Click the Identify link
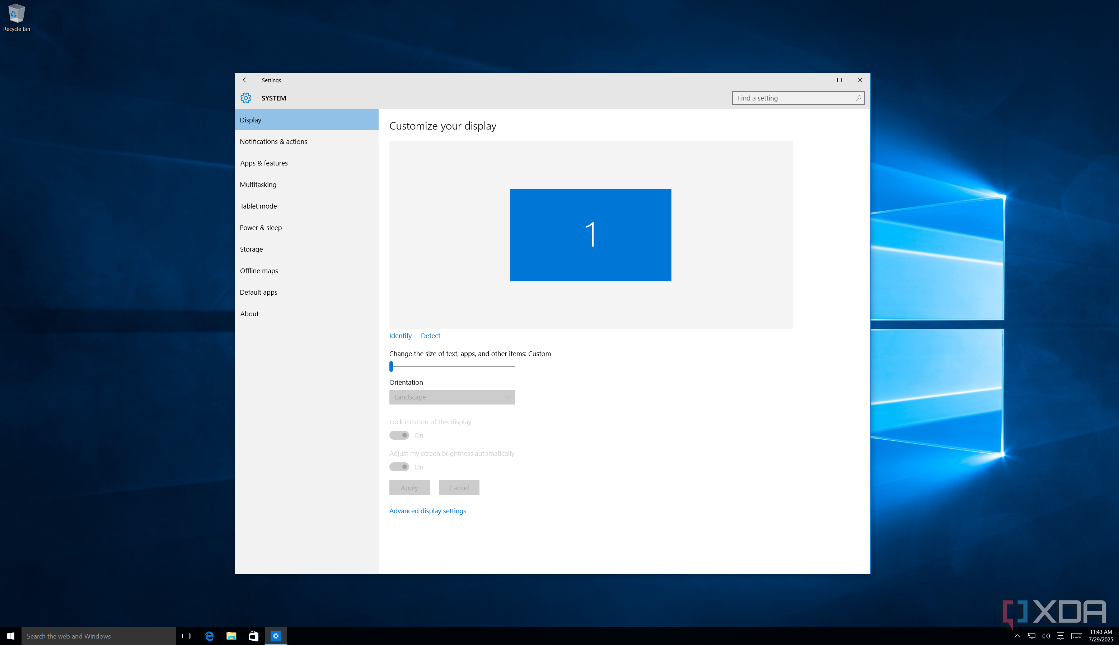The width and height of the screenshot is (1119, 645). tap(400, 336)
